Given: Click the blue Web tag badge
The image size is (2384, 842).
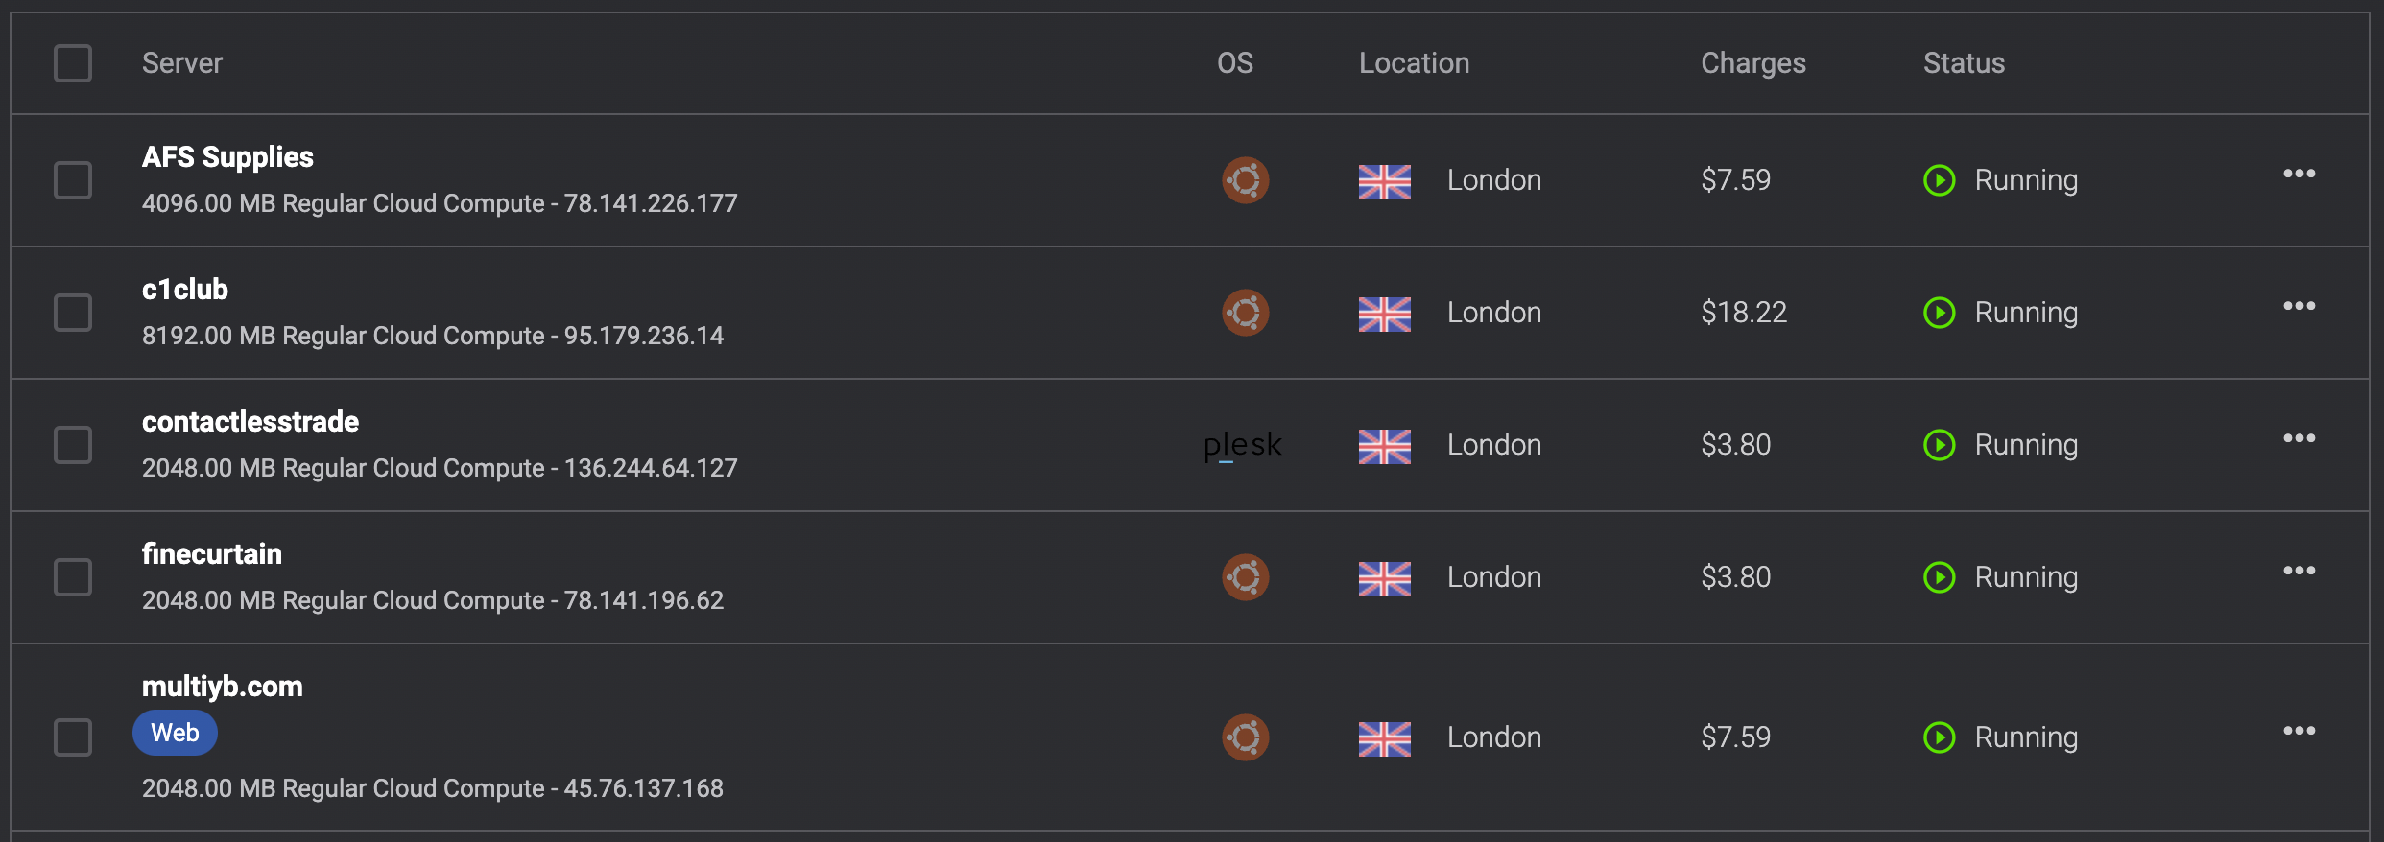Looking at the screenshot, I should point(175,733).
